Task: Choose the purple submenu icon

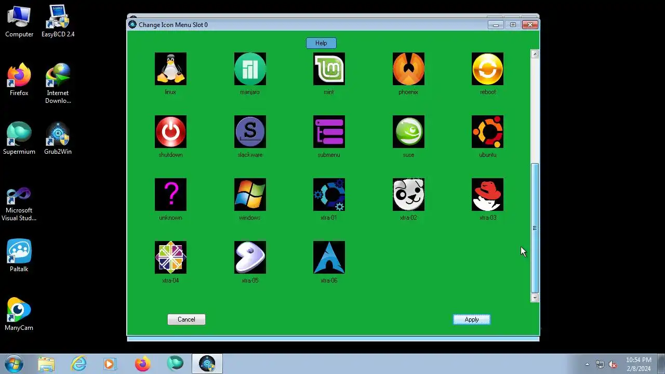Action: click(x=329, y=131)
